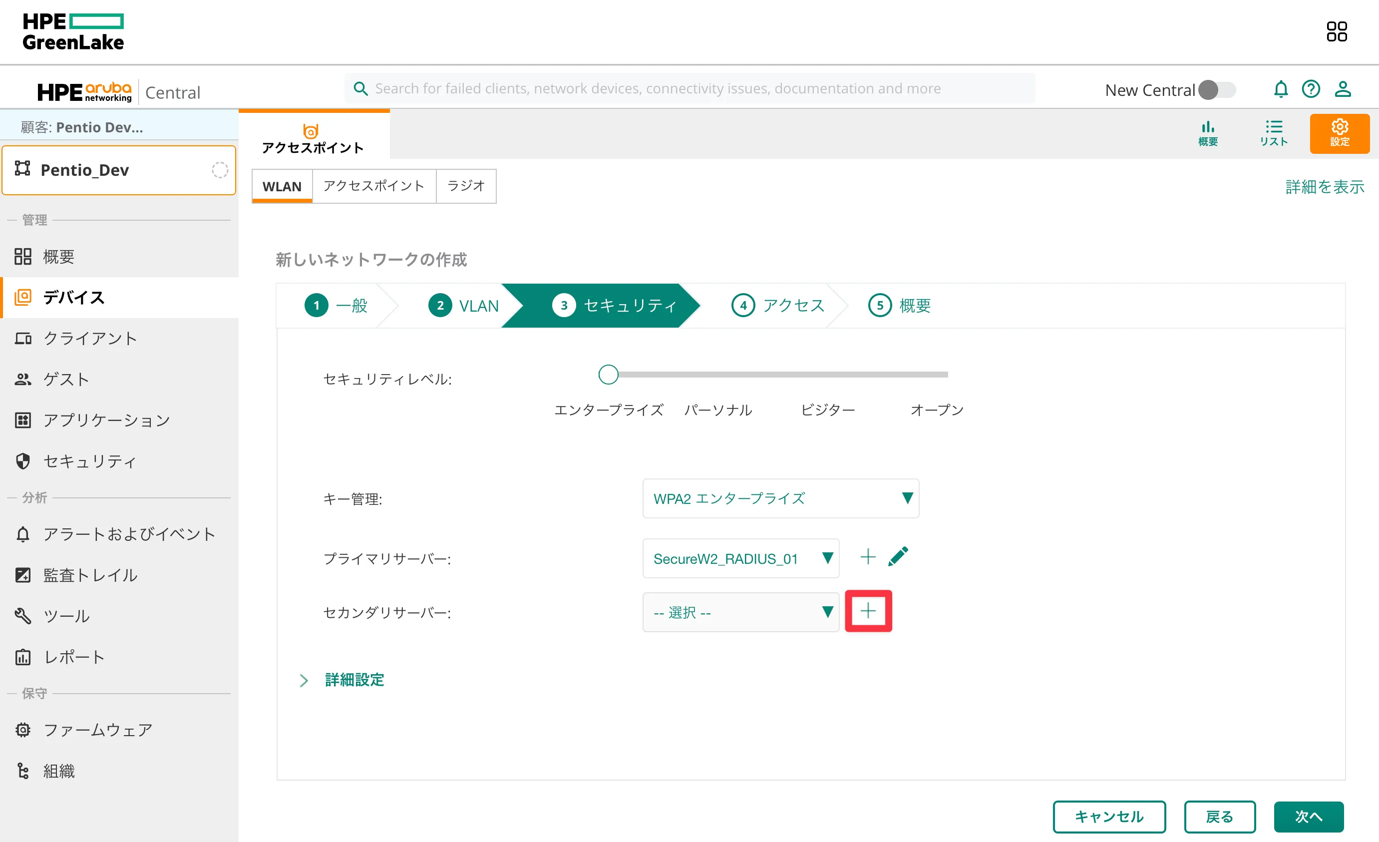Open the help question mark icon
This screenshot has height=842, width=1379.
tap(1311, 89)
